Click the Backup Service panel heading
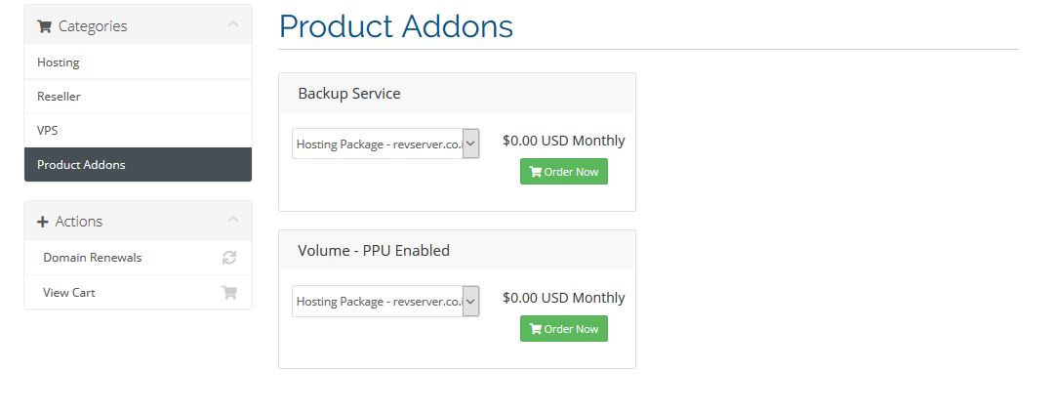 pyautogui.click(x=349, y=94)
